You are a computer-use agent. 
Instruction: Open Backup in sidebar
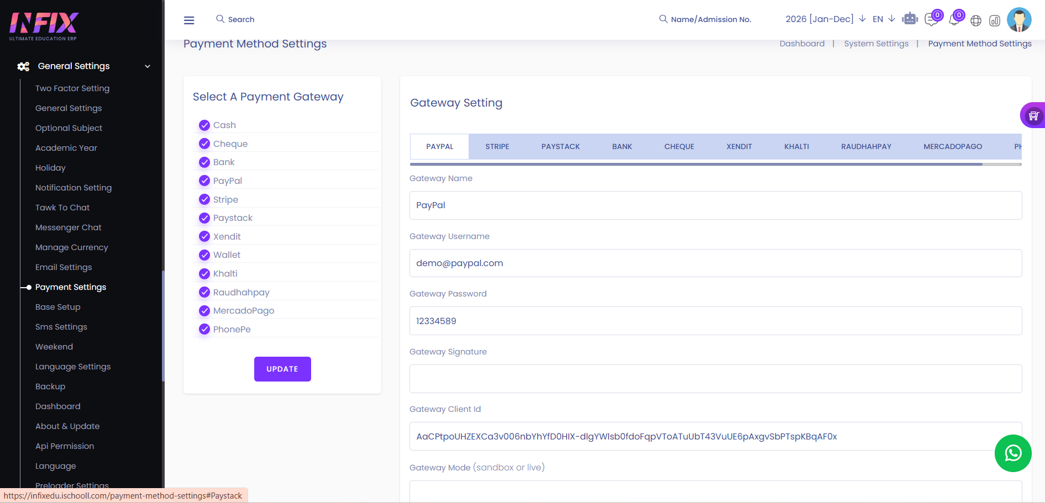tap(50, 386)
